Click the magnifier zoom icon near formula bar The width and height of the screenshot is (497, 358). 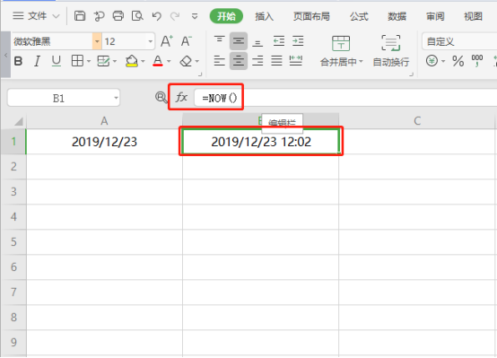tap(161, 97)
